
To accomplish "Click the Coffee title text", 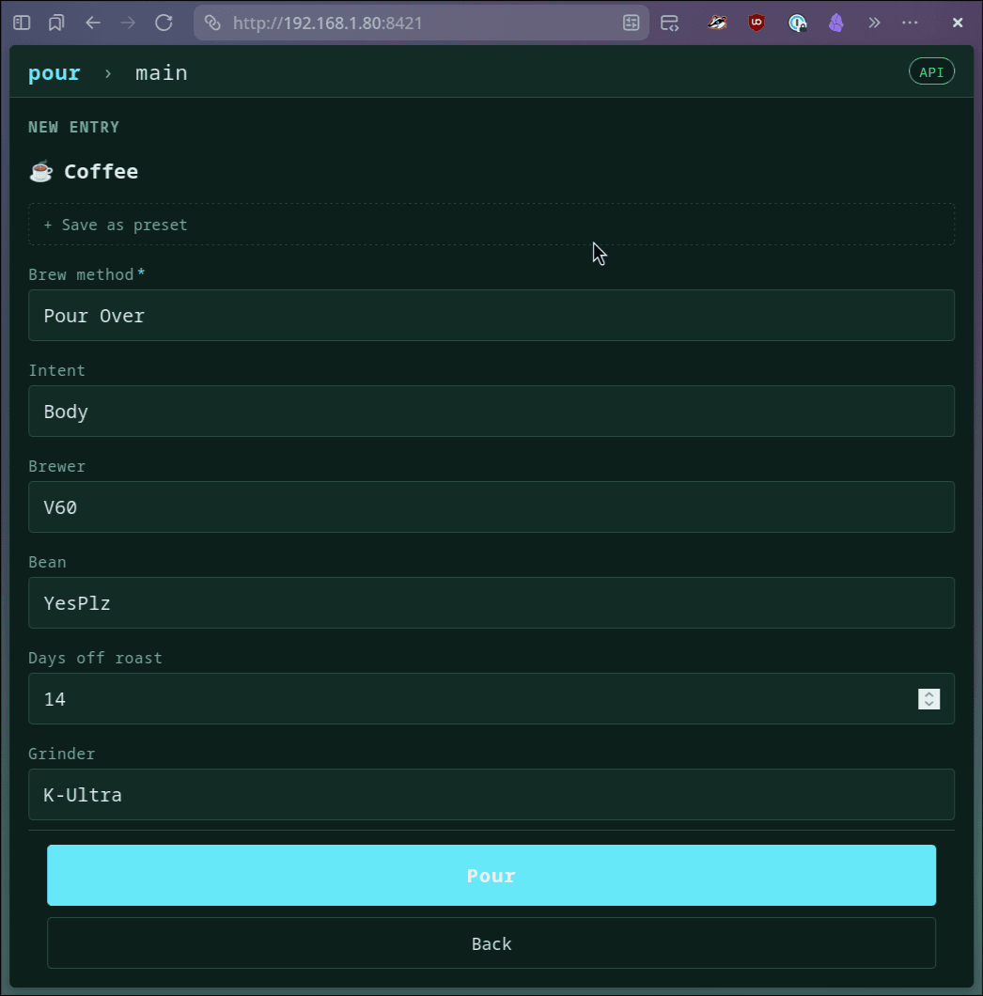I will point(101,172).
